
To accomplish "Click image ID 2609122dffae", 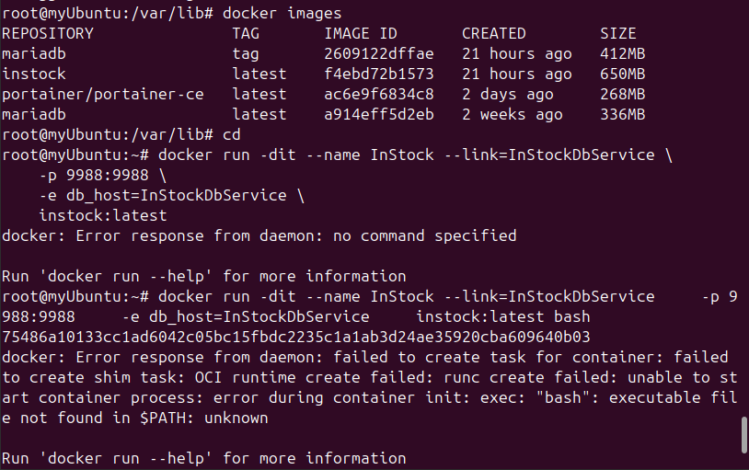I will pos(379,53).
